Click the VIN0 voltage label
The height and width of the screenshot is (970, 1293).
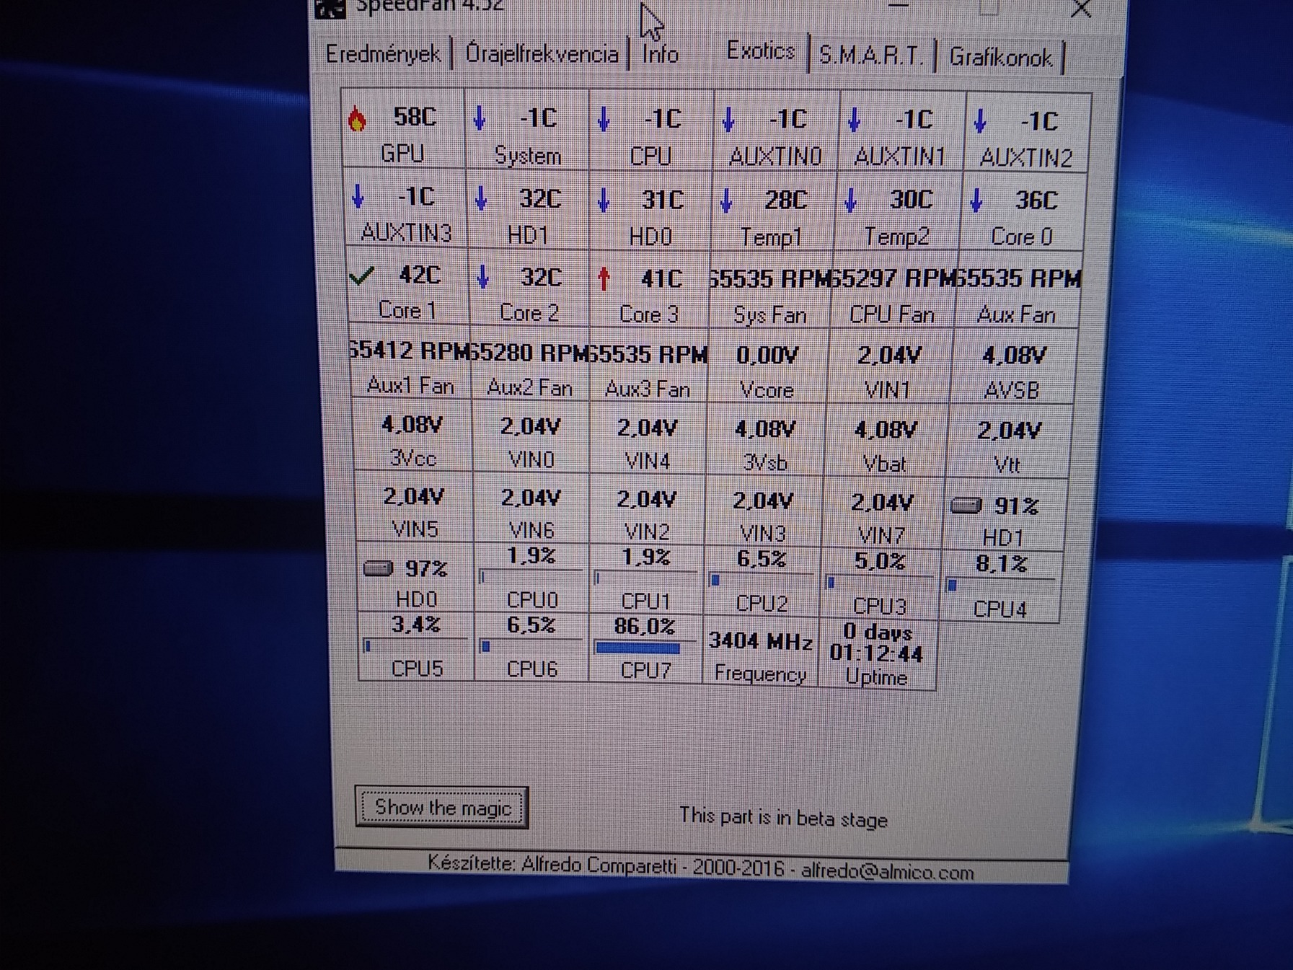tap(531, 460)
